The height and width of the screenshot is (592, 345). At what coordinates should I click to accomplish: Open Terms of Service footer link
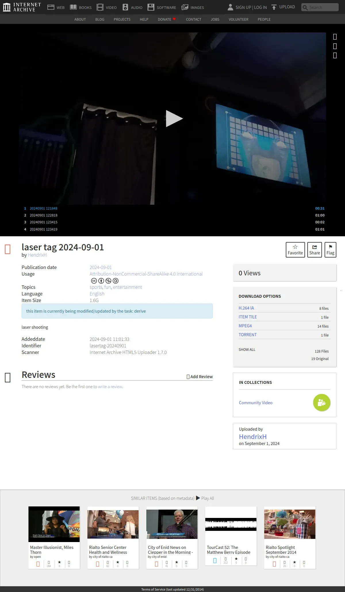(172, 589)
